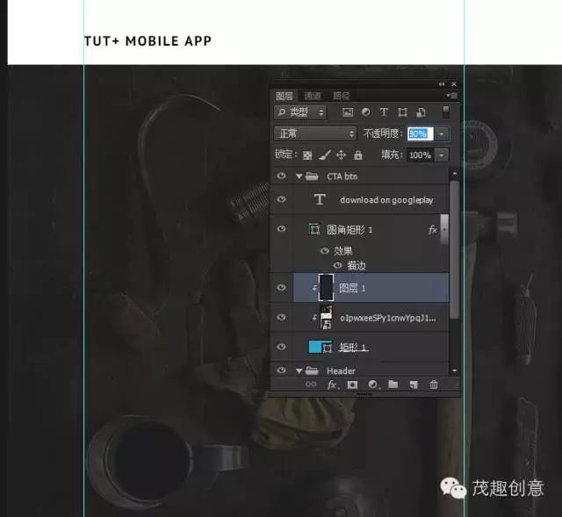Filter layers by adjustment layer type

click(x=365, y=112)
